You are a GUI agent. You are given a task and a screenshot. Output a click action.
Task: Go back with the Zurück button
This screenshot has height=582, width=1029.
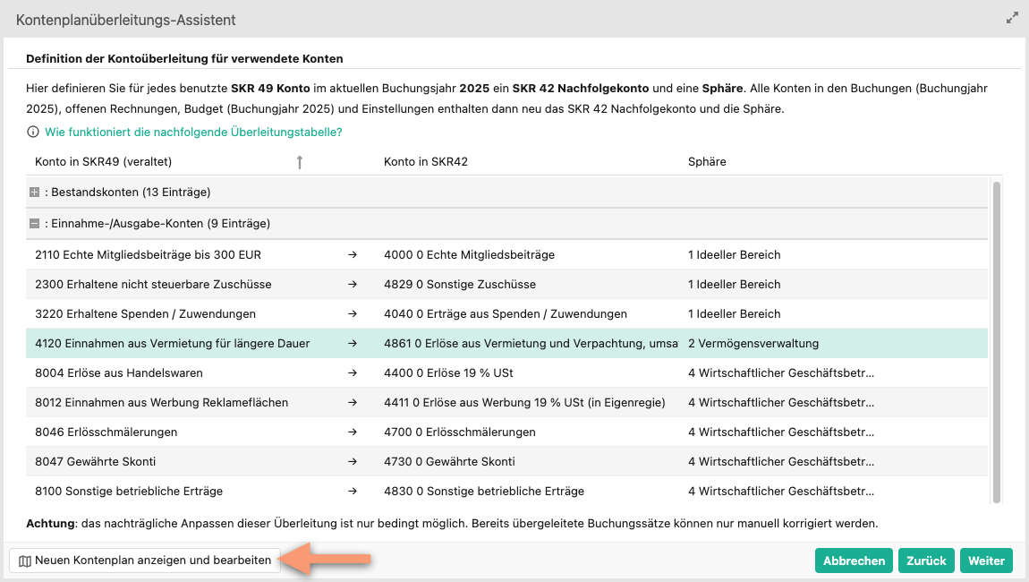(x=926, y=561)
